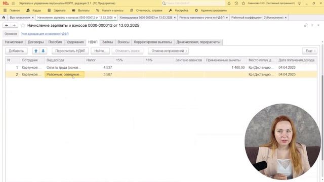Select the Оплата труда income cell
This screenshot has height=182, width=324.
point(64,67)
